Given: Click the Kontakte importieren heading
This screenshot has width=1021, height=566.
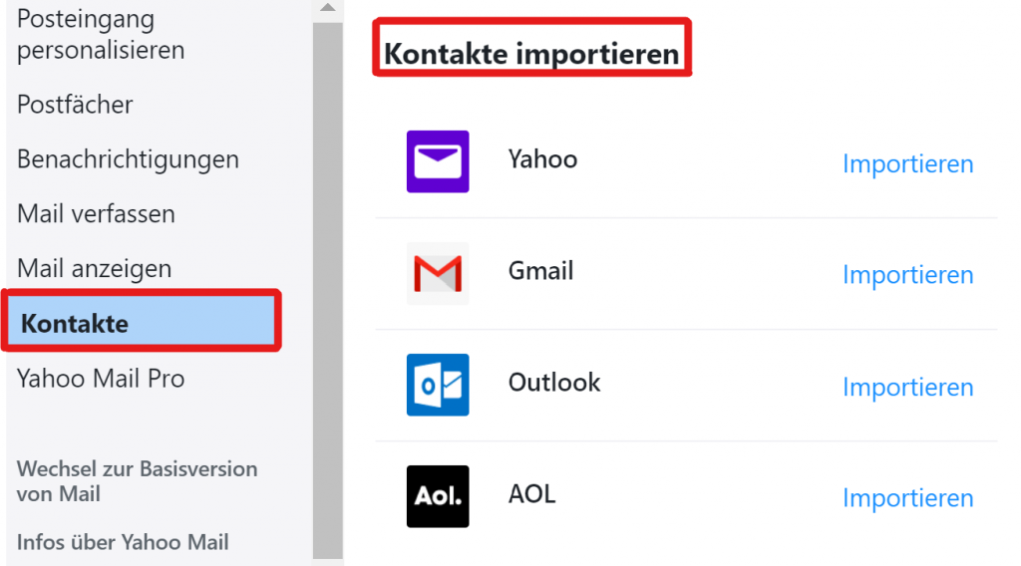Looking at the screenshot, I should [531, 54].
